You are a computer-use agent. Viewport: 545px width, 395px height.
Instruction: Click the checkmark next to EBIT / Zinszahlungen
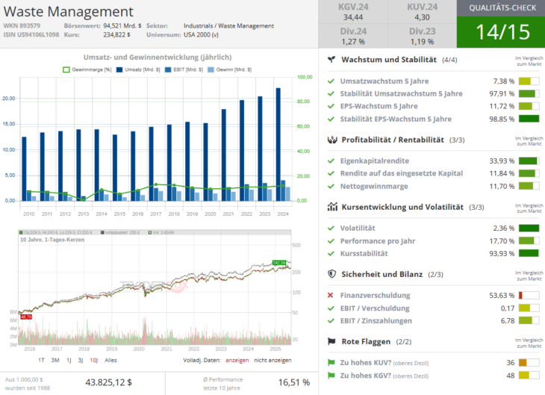point(331,321)
